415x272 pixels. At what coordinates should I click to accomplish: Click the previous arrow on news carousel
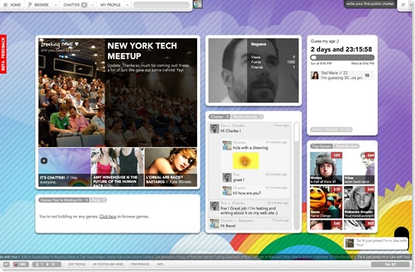point(44,161)
